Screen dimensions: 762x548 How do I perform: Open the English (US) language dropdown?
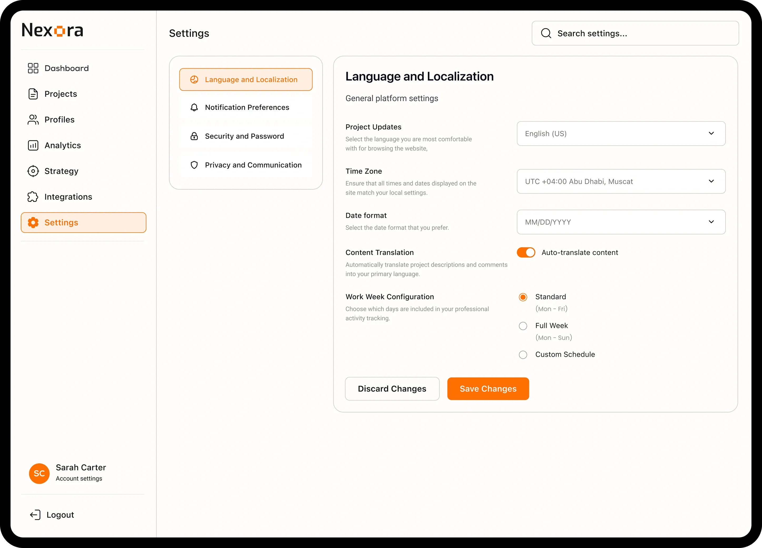click(621, 133)
